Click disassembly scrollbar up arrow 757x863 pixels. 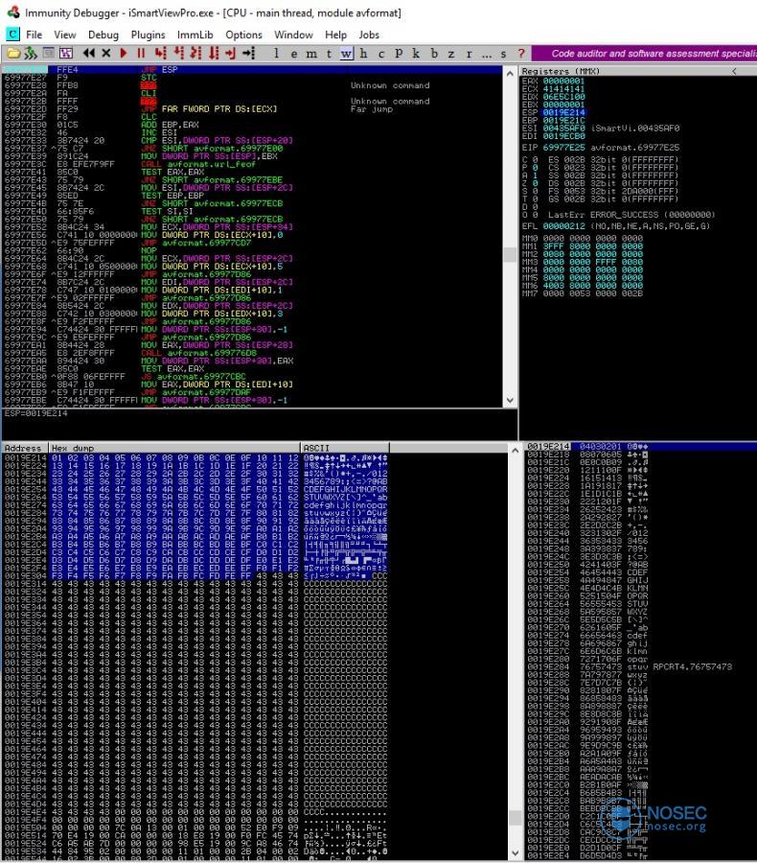pyautogui.click(x=510, y=73)
